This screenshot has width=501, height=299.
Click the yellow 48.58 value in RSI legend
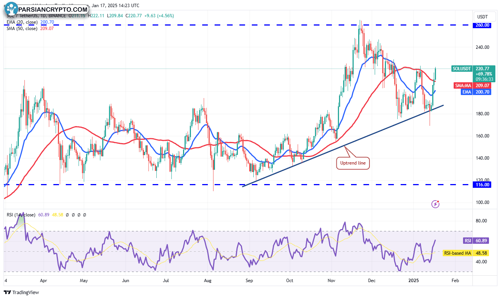(58, 215)
